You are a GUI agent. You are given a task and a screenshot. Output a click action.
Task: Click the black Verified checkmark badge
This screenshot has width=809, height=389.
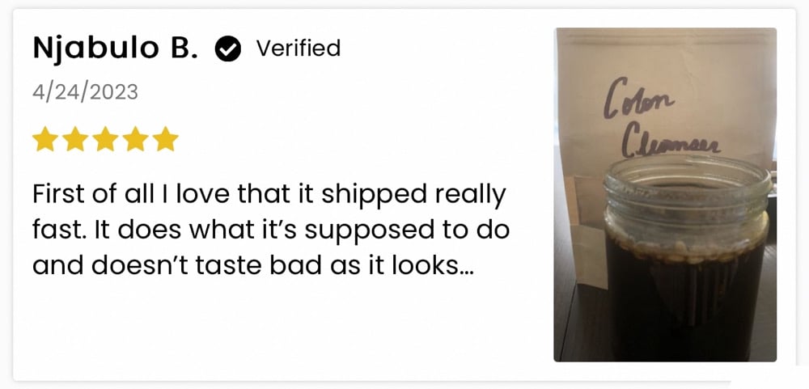point(229,49)
